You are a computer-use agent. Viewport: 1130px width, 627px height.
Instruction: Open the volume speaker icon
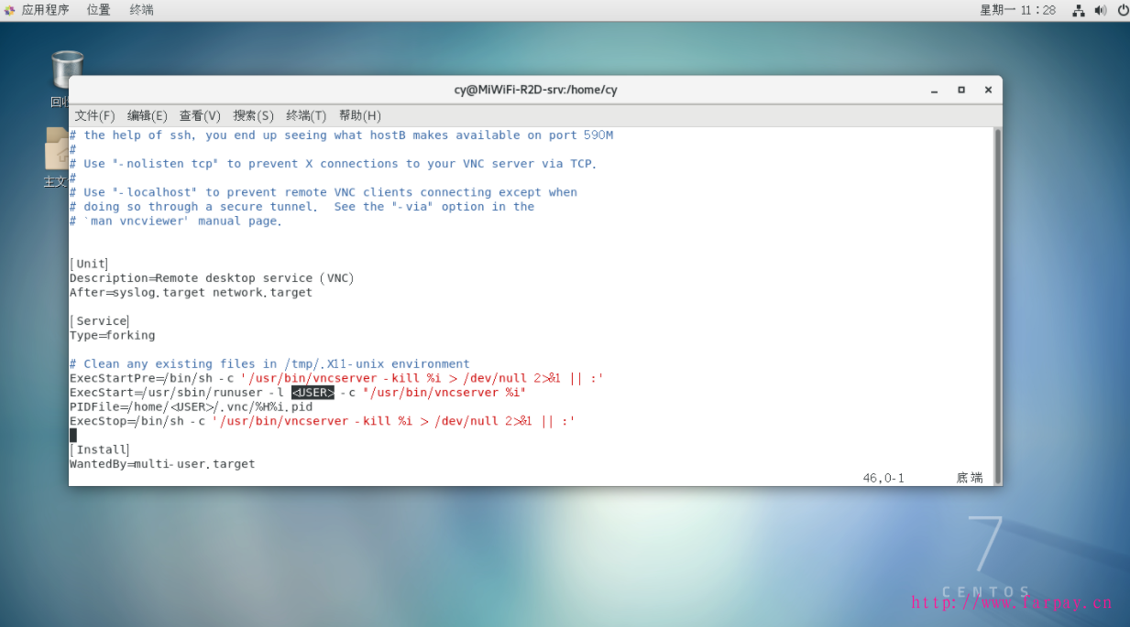pos(1099,10)
